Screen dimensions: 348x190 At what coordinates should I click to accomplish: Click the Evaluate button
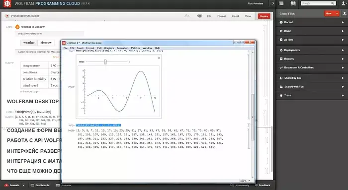tap(12, 185)
